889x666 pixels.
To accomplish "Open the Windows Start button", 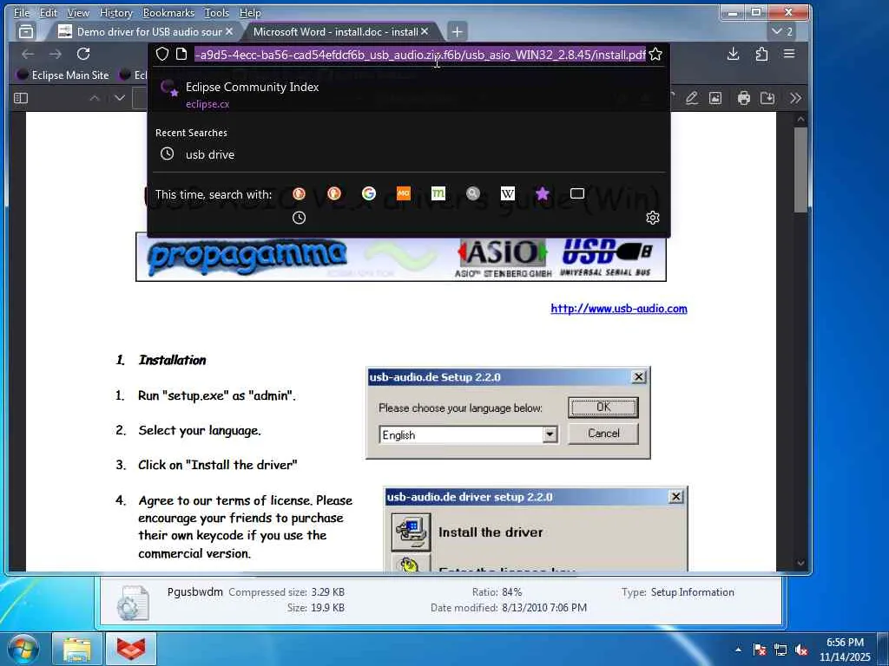I will [23, 649].
